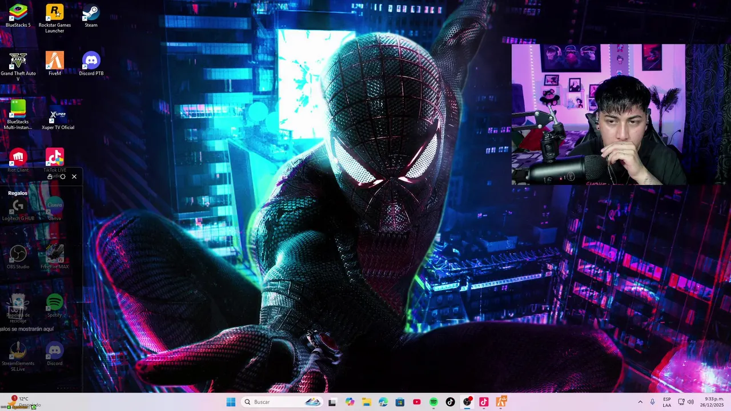
Task: Open Microsoft Edge from taskbar
Action: pyautogui.click(x=383, y=402)
